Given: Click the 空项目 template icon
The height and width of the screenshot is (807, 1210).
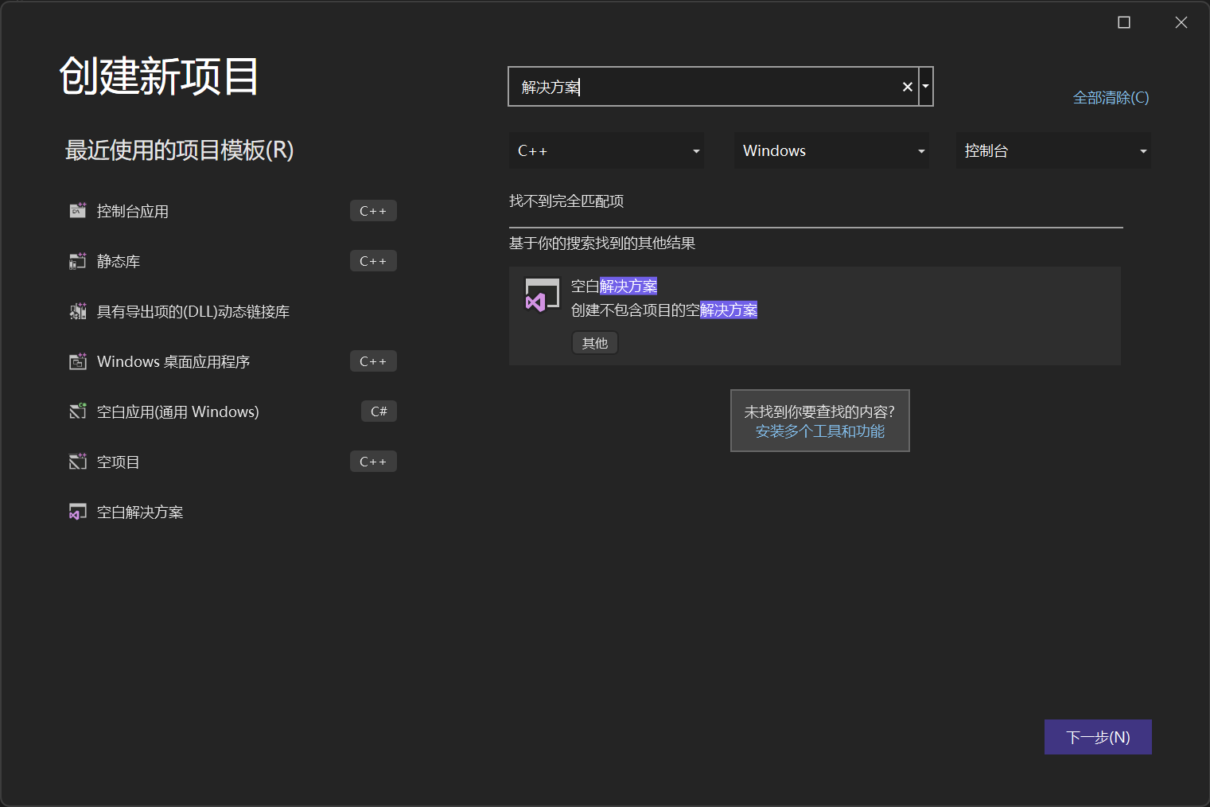Looking at the screenshot, I should click(77, 462).
